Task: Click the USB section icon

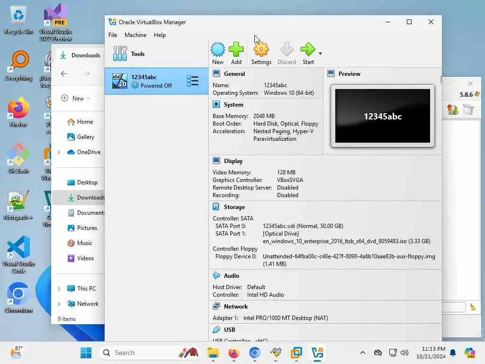Action: tap(216, 329)
